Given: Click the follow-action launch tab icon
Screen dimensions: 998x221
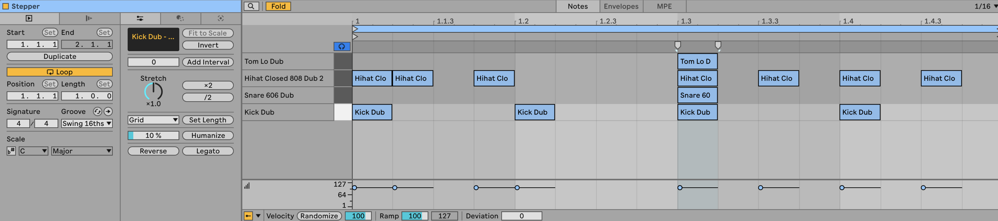Looking at the screenshot, I should [x=89, y=18].
